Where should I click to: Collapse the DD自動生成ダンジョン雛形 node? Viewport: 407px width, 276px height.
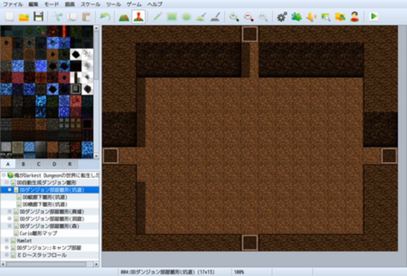7,183
